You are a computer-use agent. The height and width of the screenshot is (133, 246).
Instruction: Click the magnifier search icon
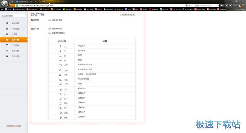click(x=218, y=6)
